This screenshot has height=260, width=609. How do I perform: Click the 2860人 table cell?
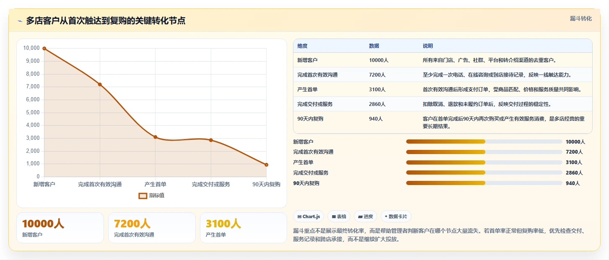pos(377,104)
